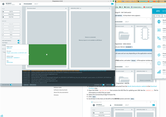Screen dimensions: 166x117
Task: Select SETTINGS tab in launcher window
Action: tap(164, 11)
